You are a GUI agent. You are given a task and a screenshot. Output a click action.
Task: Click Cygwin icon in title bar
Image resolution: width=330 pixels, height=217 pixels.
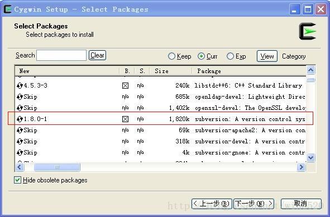point(8,9)
